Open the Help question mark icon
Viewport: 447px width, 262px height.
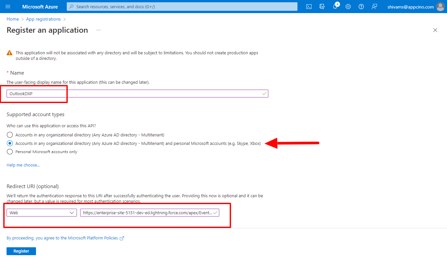(x=361, y=7)
